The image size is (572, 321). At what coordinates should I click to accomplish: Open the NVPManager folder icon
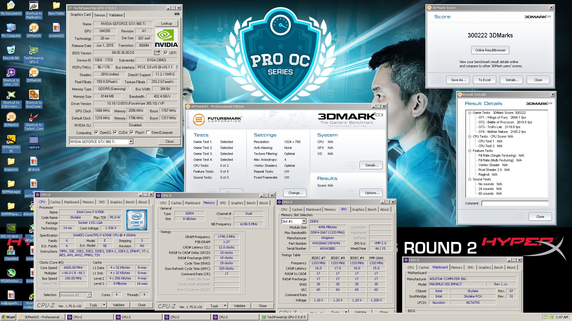(x=11, y=186)
